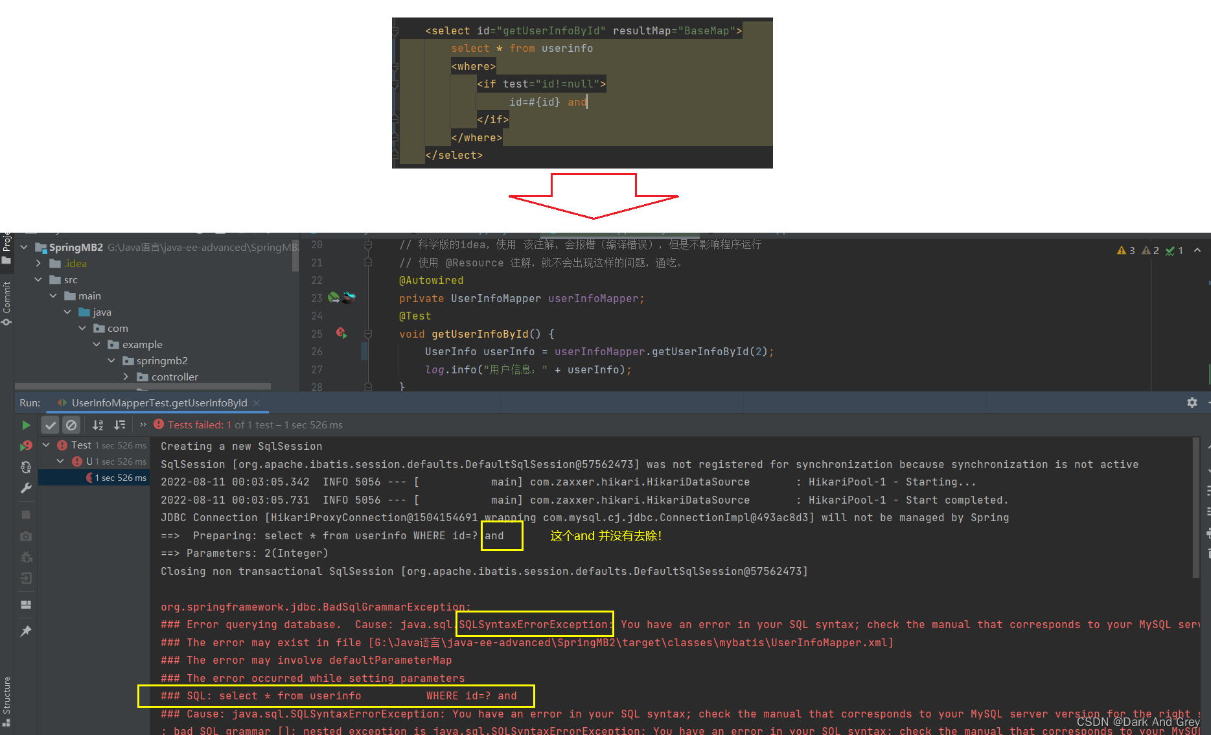Open the Project tool window folder icon

tap(6, 260)
